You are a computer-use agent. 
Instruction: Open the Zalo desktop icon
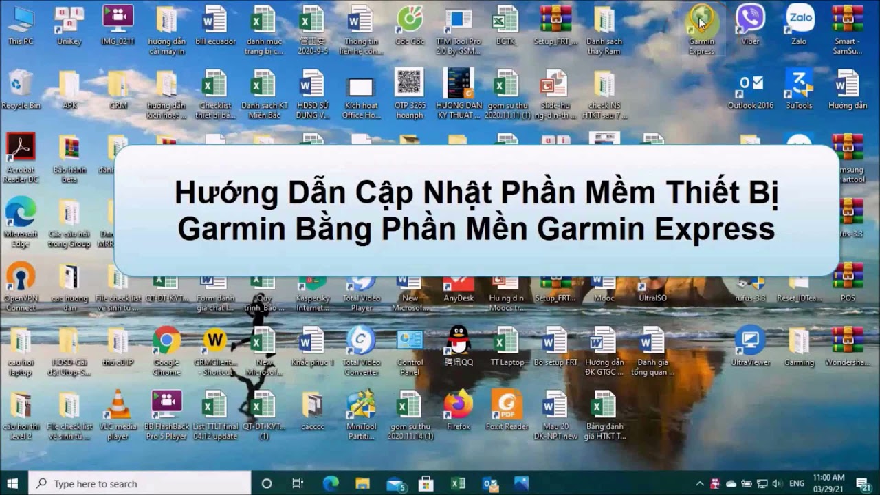tap(799, 25)
